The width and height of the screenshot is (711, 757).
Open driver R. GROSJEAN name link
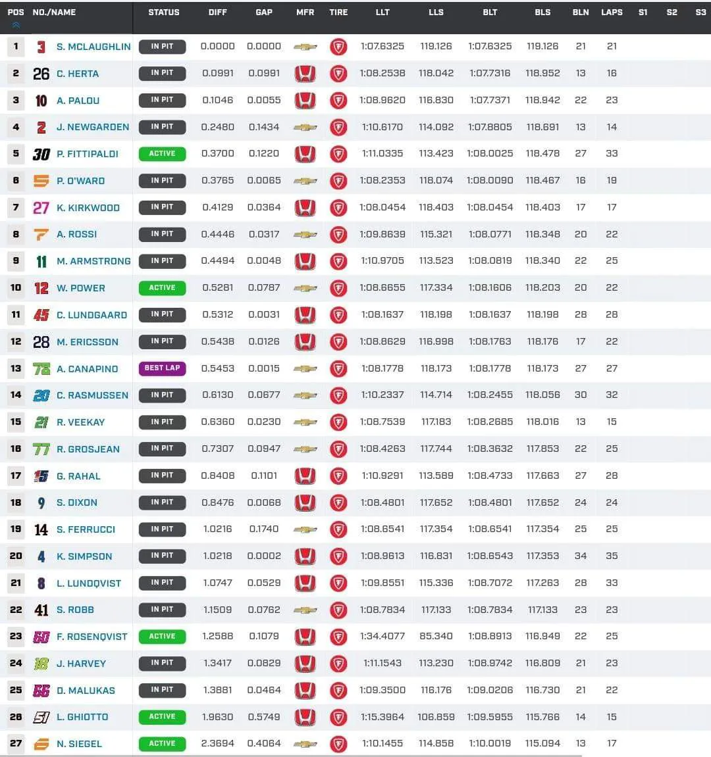pyautogui.click(x=88, y=449)
